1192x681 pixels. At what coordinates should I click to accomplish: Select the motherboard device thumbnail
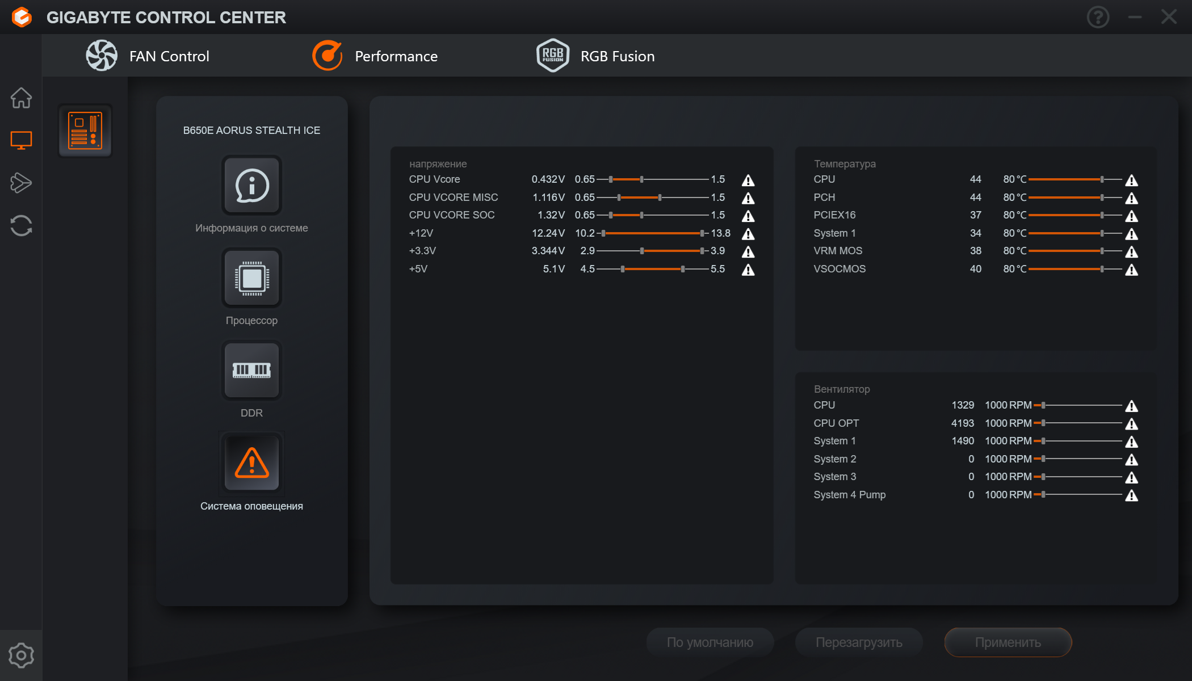tap(85, 131)
